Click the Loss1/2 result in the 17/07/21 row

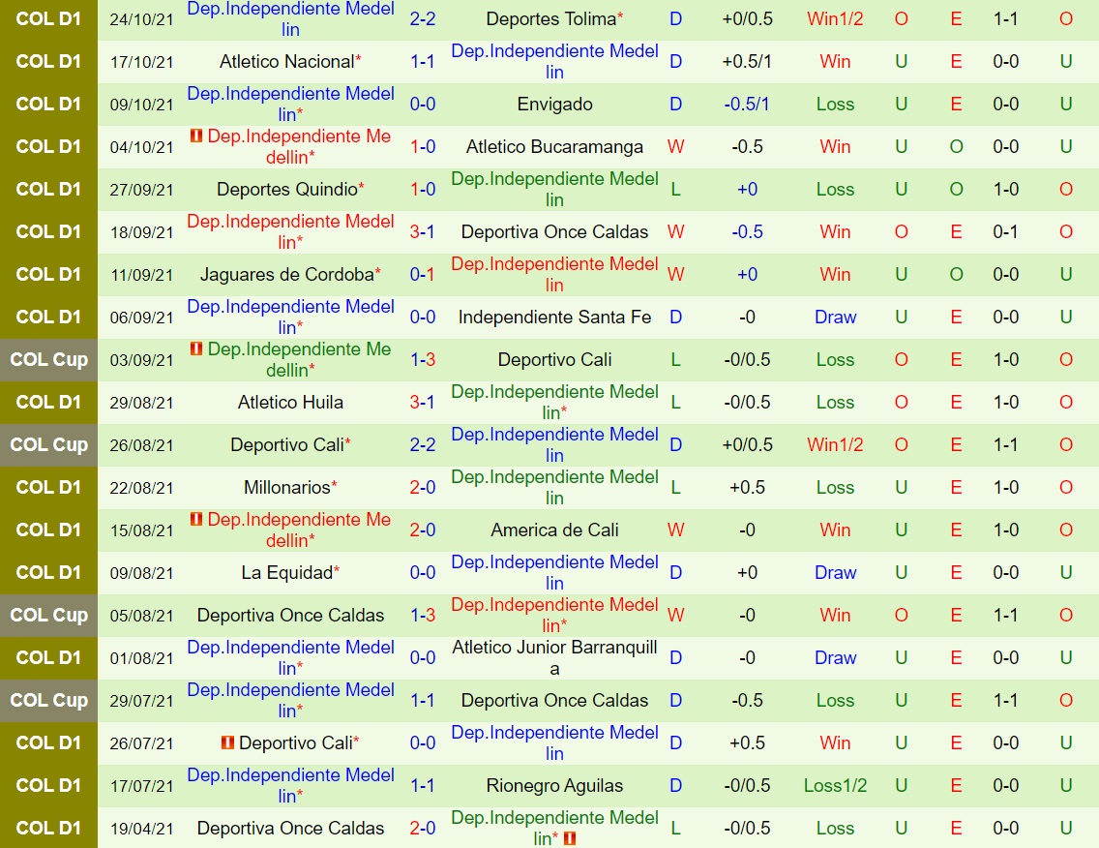[835, 786]
